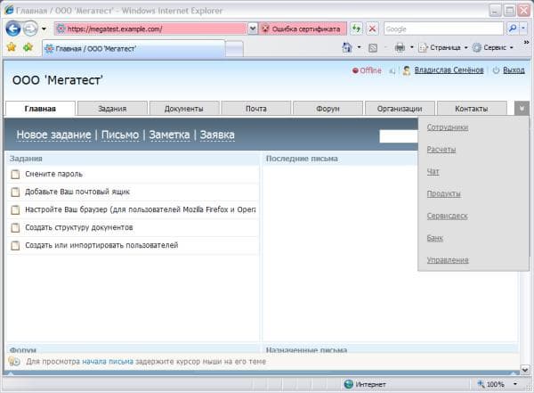Click the red Stop loading icon
Image resolution: width=534 pixels, height=393 pixels.
click(x=373, y=29)
